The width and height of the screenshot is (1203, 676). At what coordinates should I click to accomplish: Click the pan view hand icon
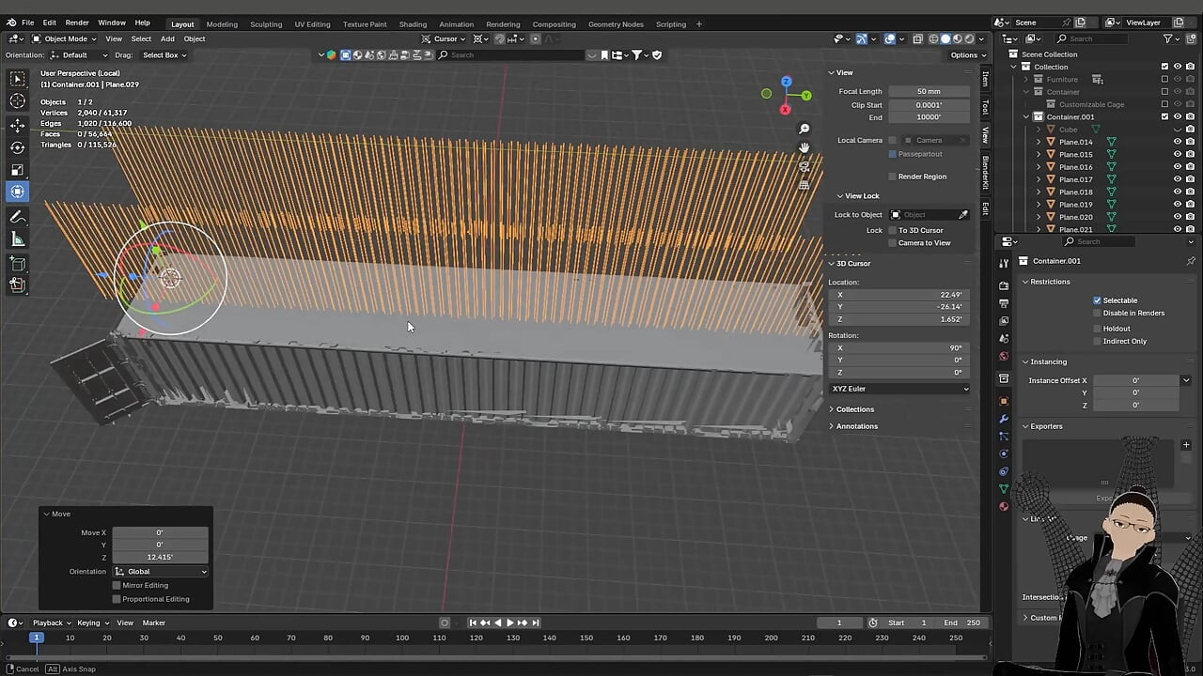(x=805, y=147)
